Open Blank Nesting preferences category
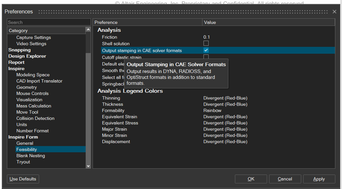Image resolution: width=342 pixels, height=189 pixels. pyautogui.click(x=31, y=155)
